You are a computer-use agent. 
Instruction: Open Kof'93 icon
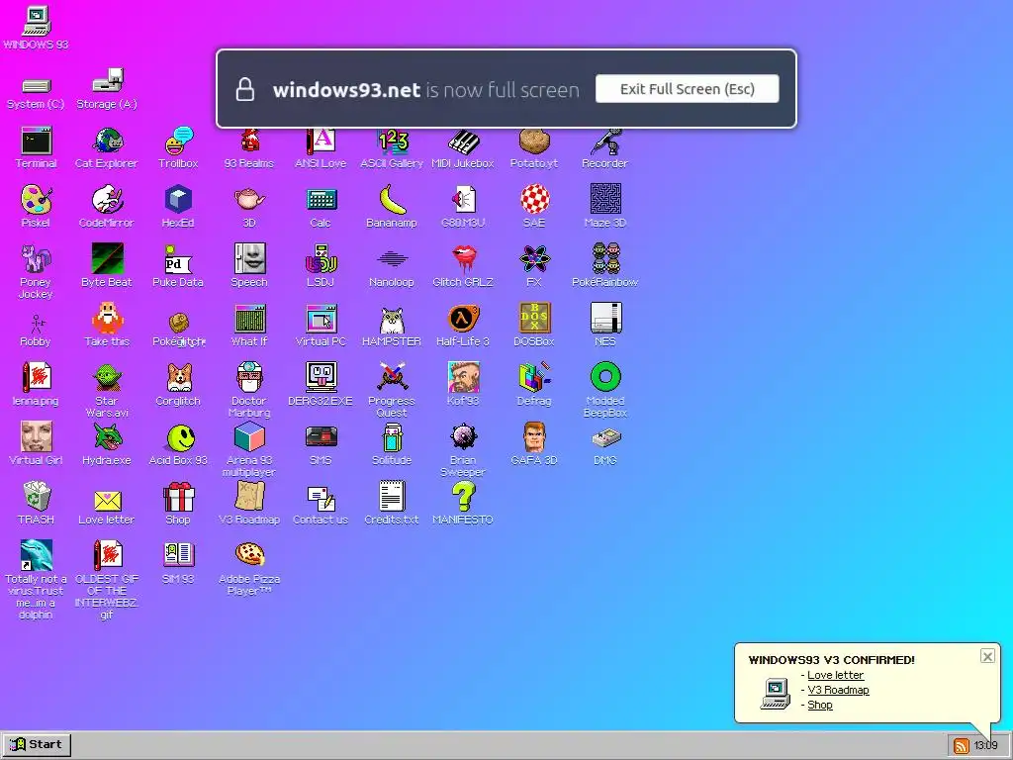pyautogui.click(x=463, y=377)
